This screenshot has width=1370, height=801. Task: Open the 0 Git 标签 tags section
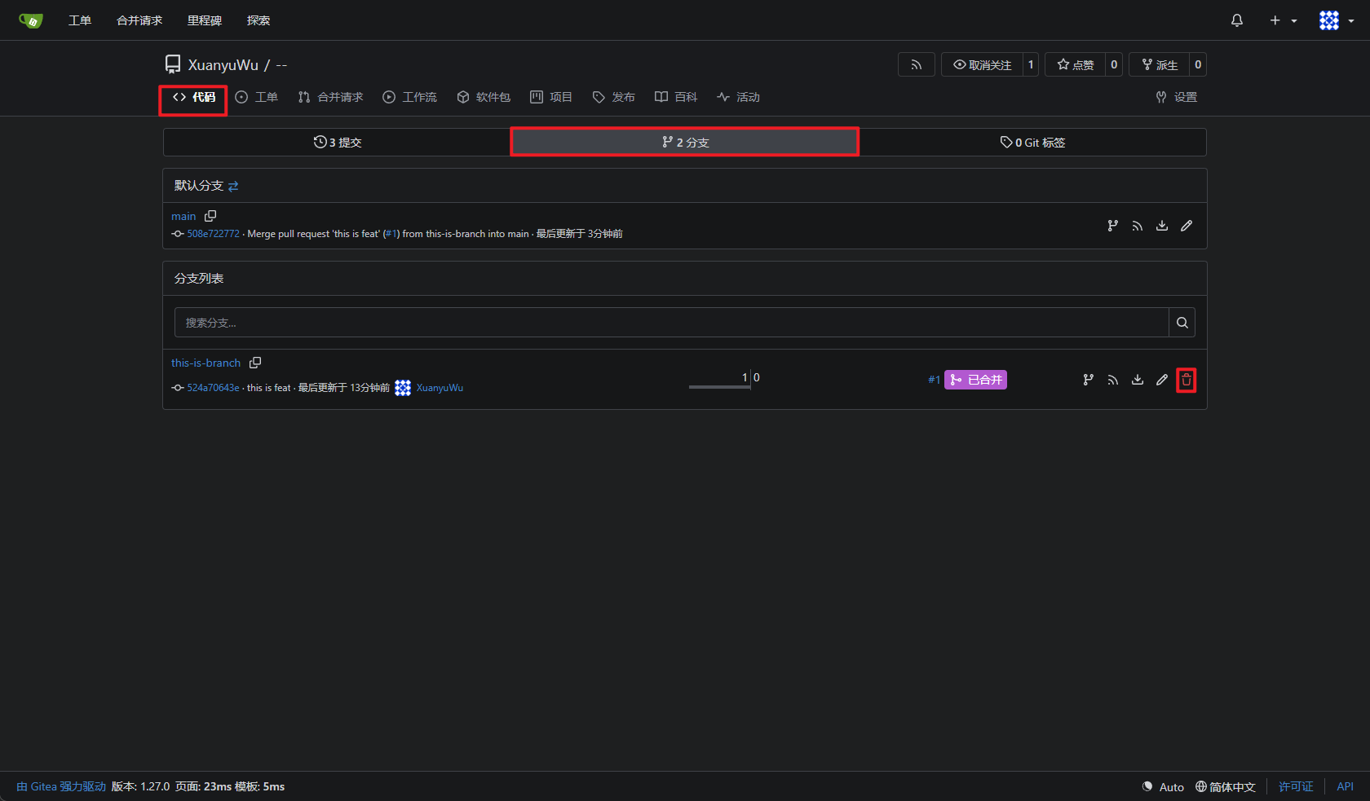(x=1032, y=143)
